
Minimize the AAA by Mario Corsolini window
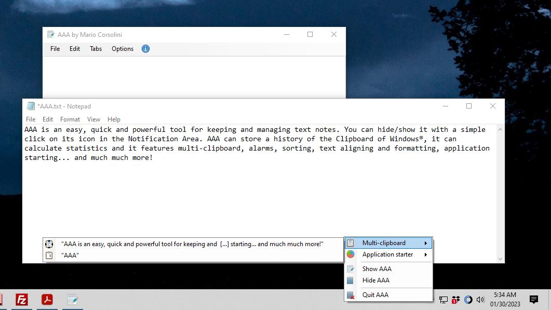(287, 34)
